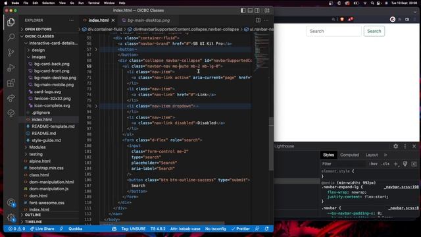Toggle primary side bar layout icon
This screenshot has width=421, height=237.
(x=243, y=11)
